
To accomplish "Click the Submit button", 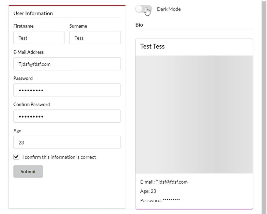I will coord(28,171).
